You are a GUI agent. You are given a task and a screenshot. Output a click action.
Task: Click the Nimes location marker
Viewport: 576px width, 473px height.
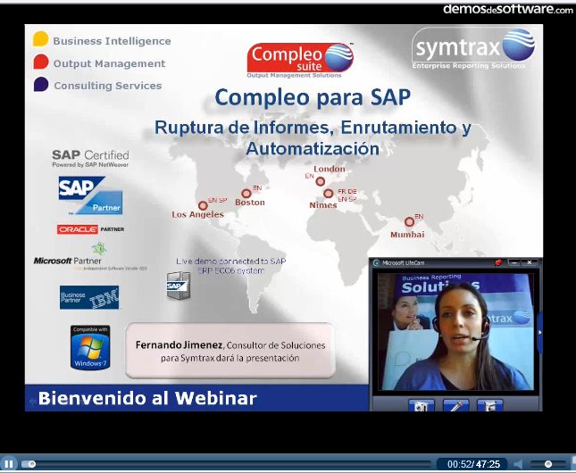(x=329, y=194)
